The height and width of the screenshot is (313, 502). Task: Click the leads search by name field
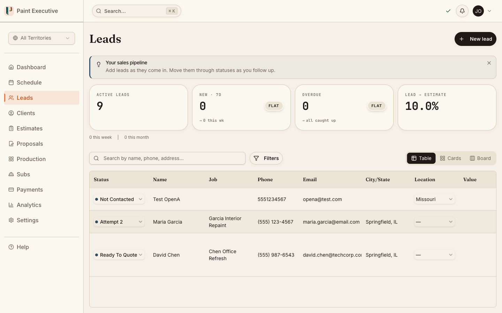point(167,158)
